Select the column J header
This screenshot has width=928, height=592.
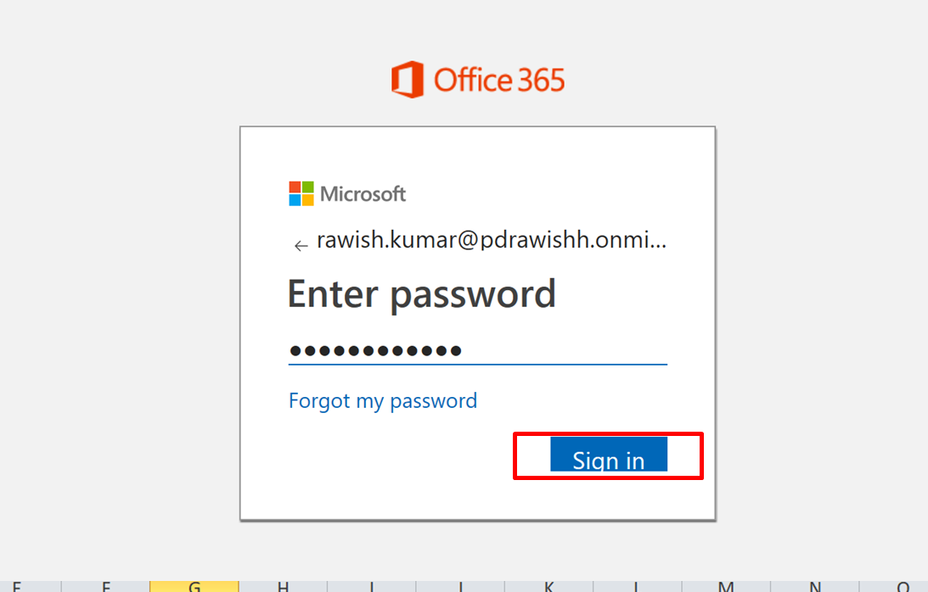point(460,586)
